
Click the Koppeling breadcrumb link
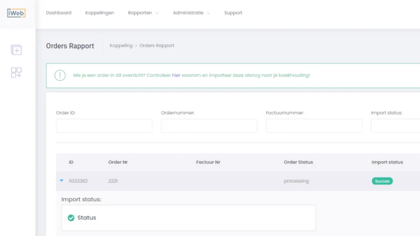tap(121, 46)
